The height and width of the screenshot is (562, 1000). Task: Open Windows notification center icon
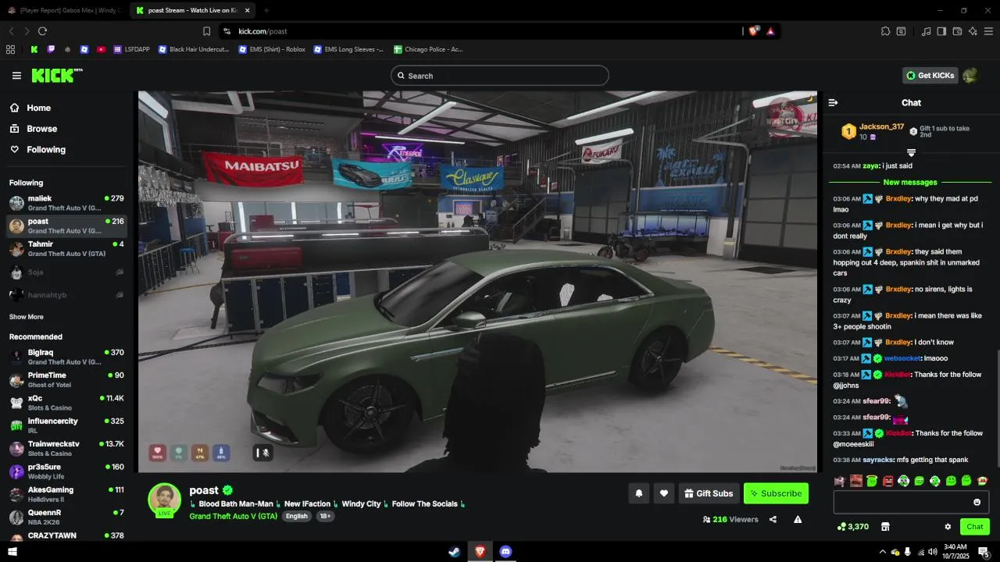(984, 551)
